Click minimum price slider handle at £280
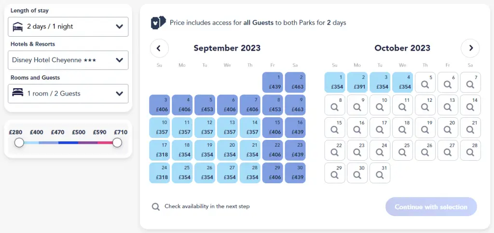This screenshot has height=233, width=494. [19, 143]
